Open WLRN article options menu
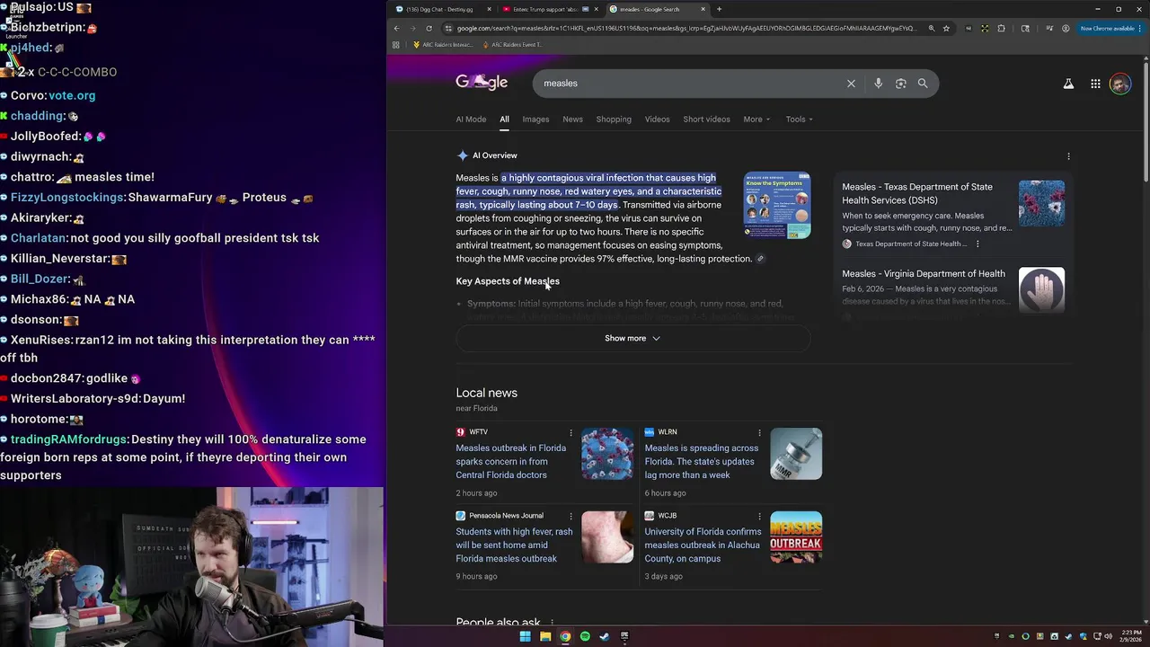 [759, 432]
